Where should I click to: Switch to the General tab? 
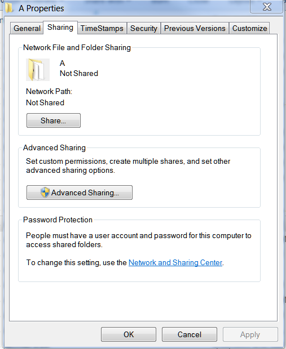pyautogui.click(x=27, y=28)
